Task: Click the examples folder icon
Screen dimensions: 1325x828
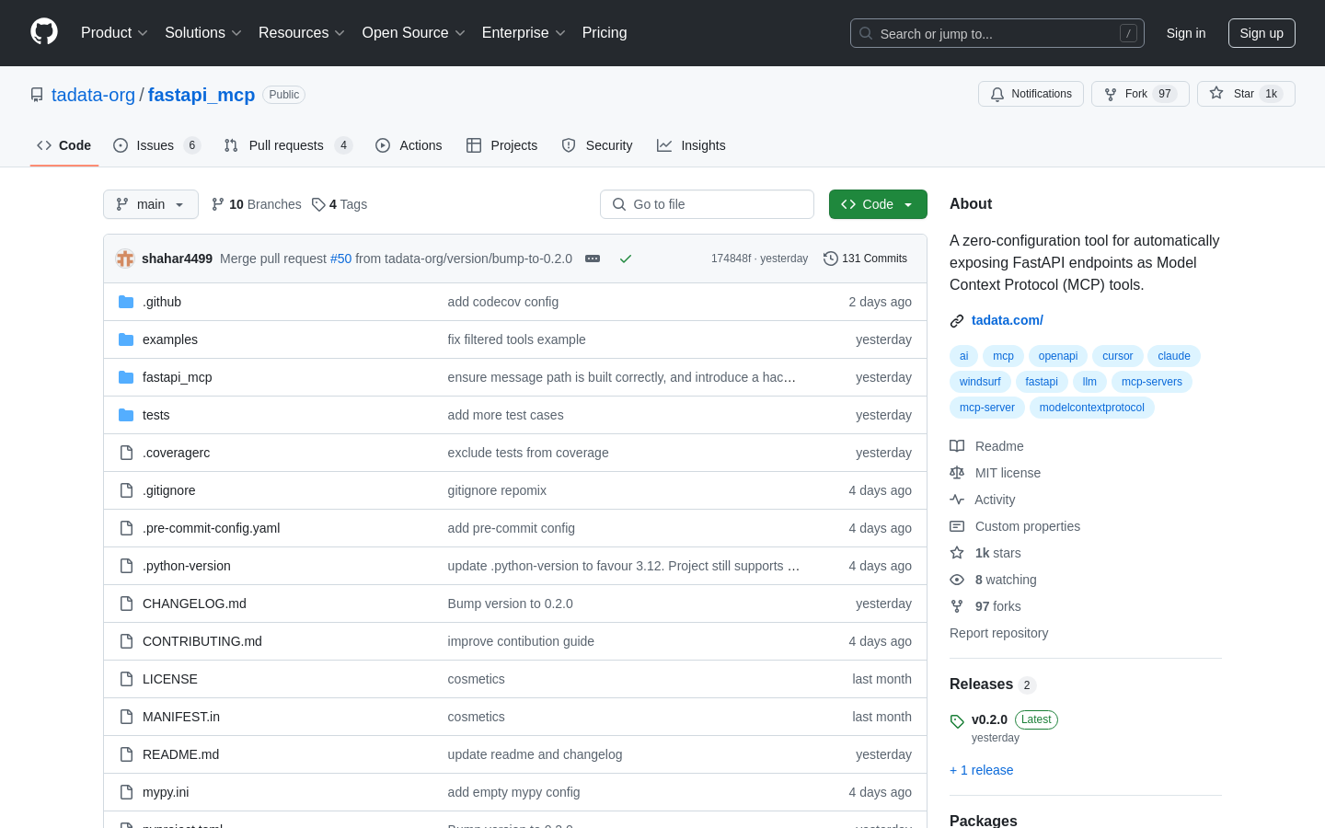Action: tap(126, 339)
